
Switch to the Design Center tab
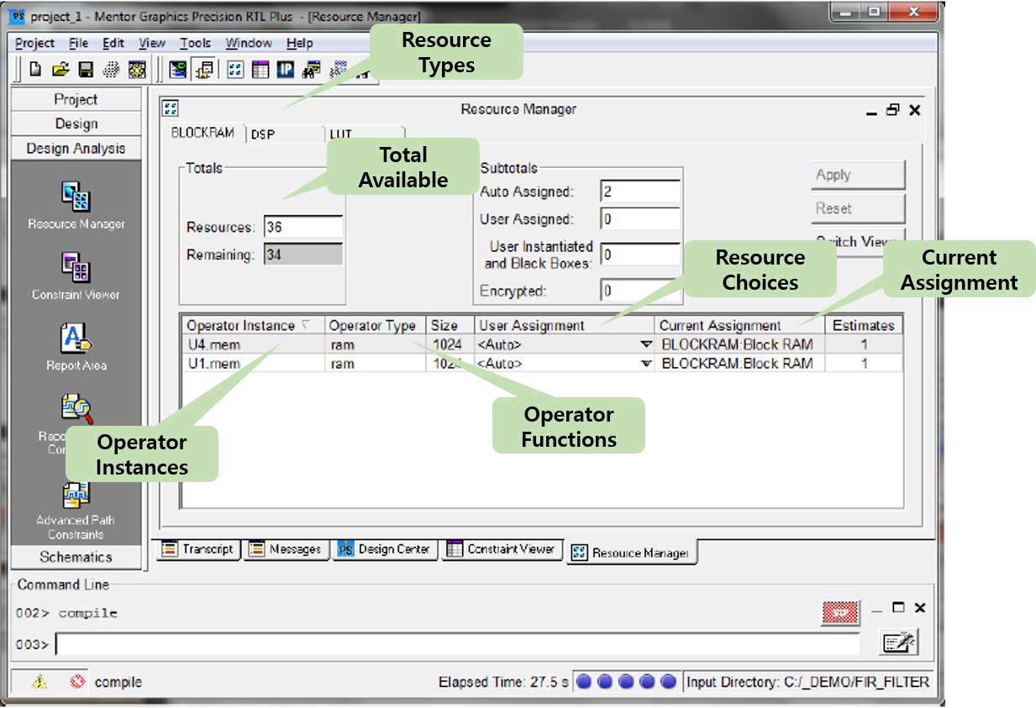(385, 549)
